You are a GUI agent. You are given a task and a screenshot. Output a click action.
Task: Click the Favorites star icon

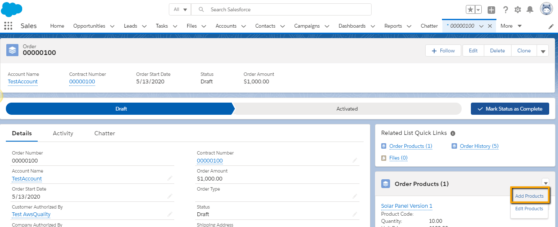[470, 10]
